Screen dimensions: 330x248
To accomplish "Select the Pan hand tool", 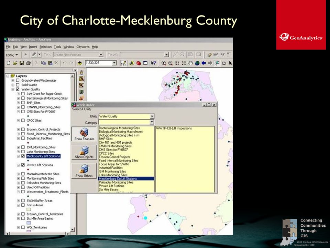I will (x=190, y=63).
